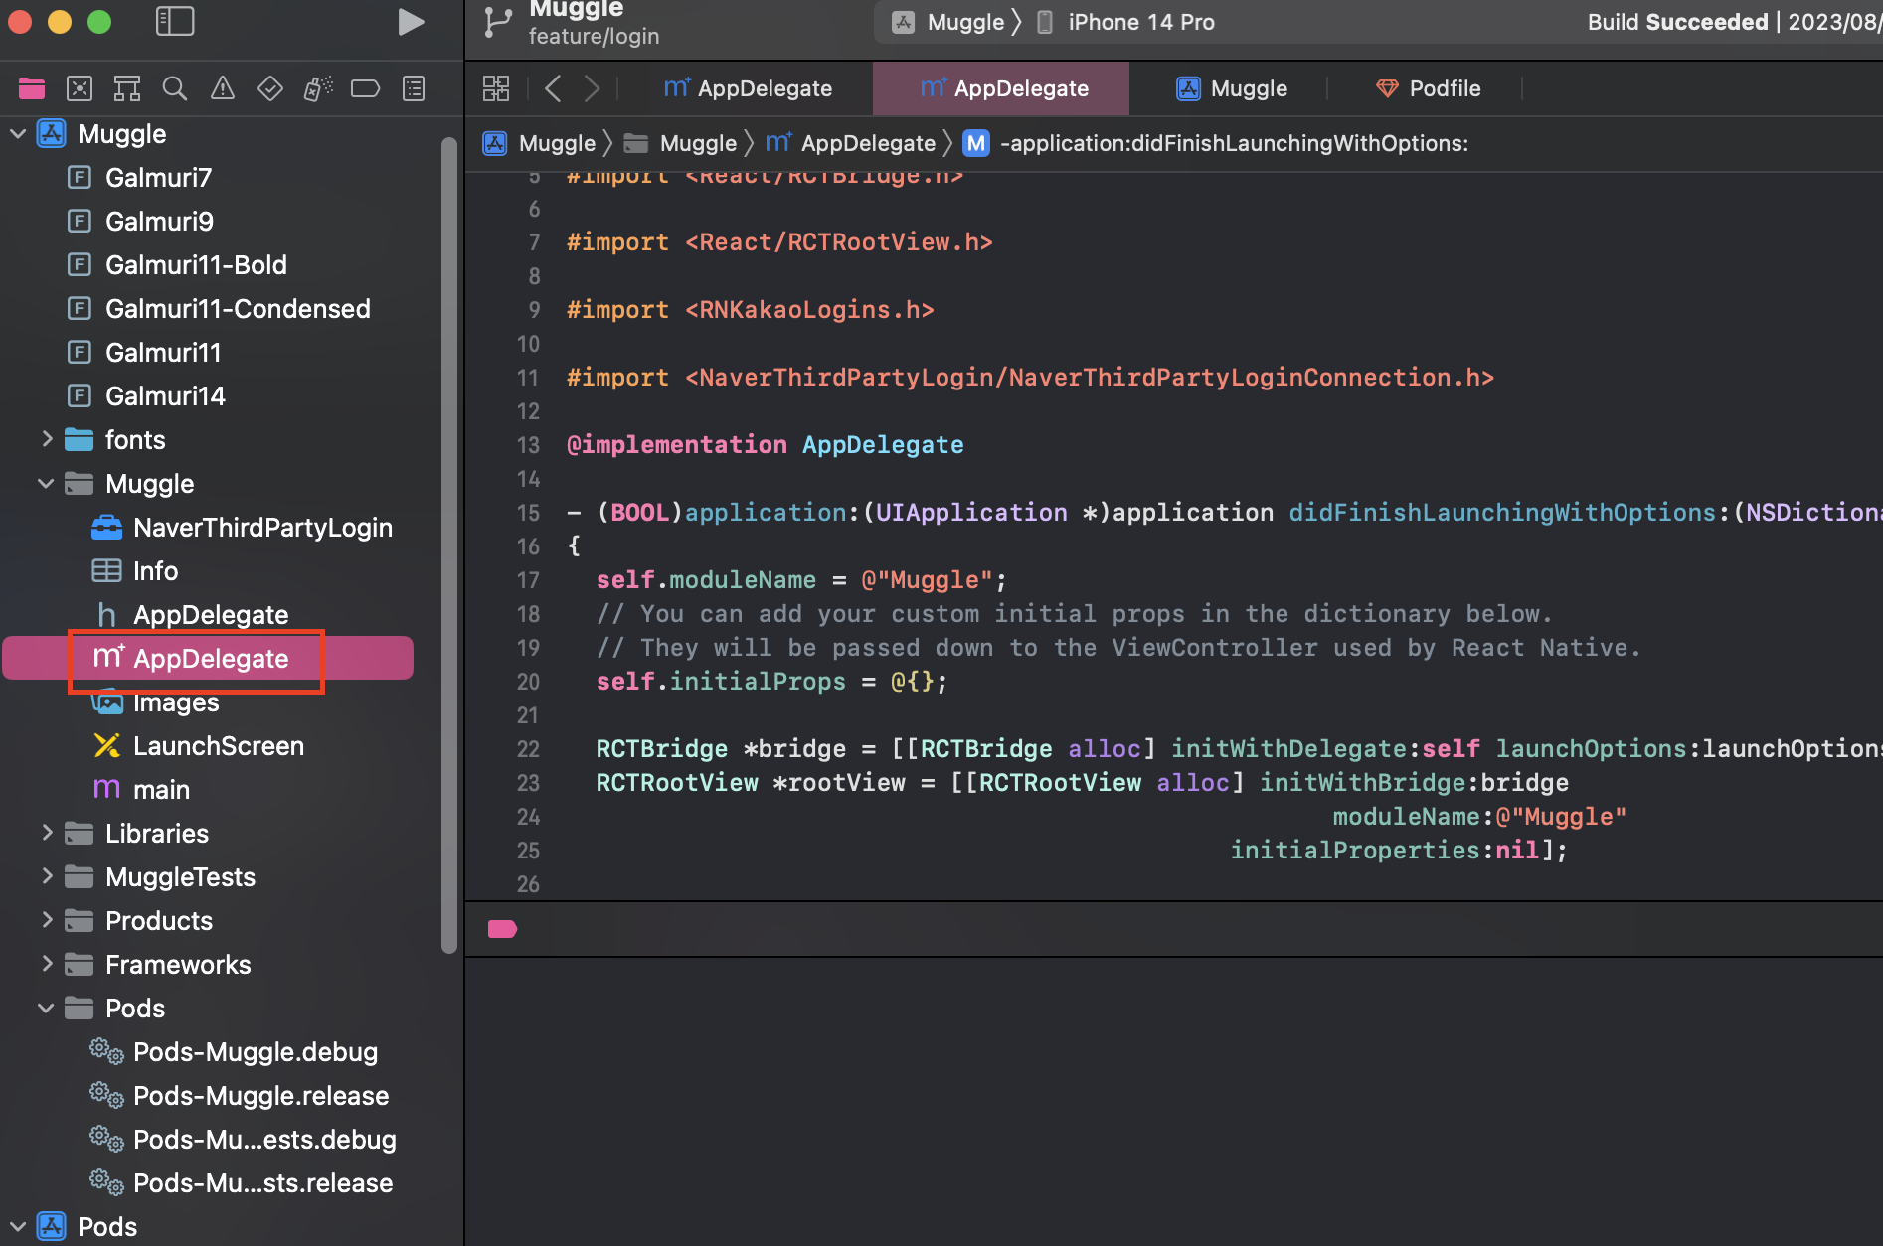Expand the MuggleTests folder

46,876
